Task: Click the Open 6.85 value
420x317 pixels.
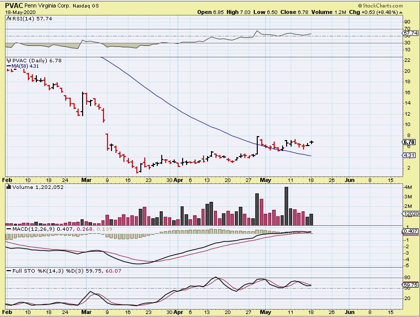Action: [x=210, y=12]
